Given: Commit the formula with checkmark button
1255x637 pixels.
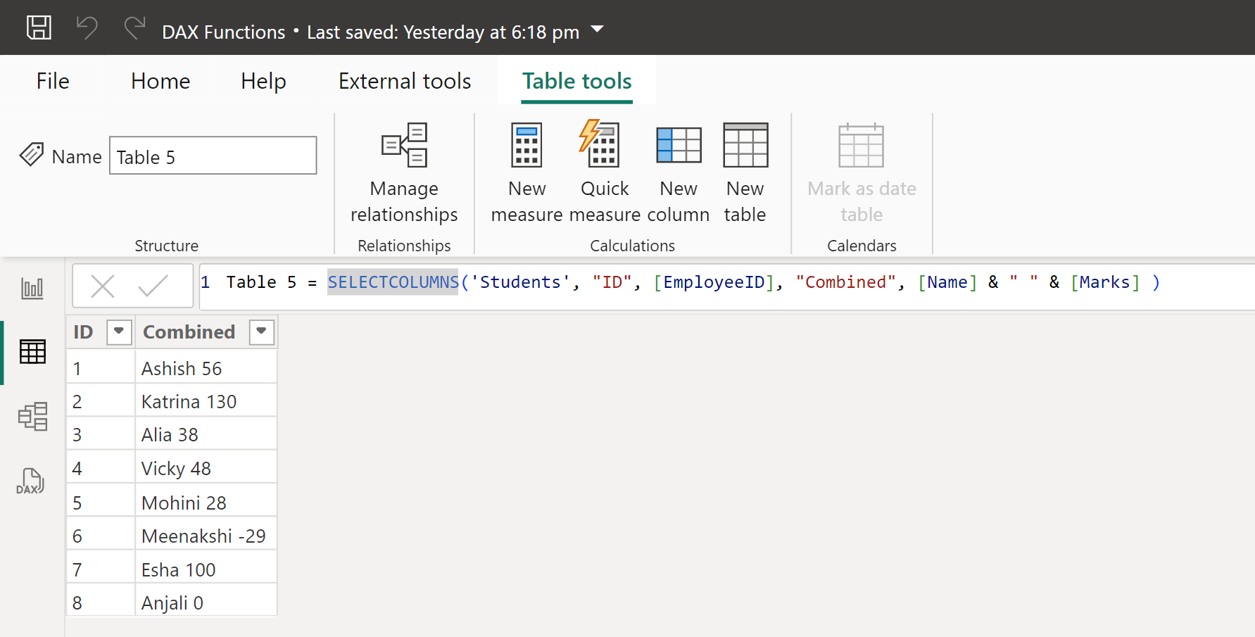Looking at the screenshot, I should coord(153,286).
